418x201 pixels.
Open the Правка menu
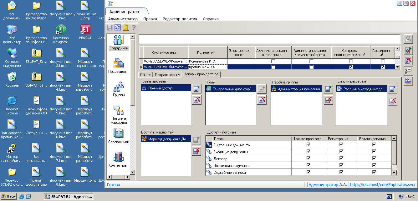pos(150,19)
